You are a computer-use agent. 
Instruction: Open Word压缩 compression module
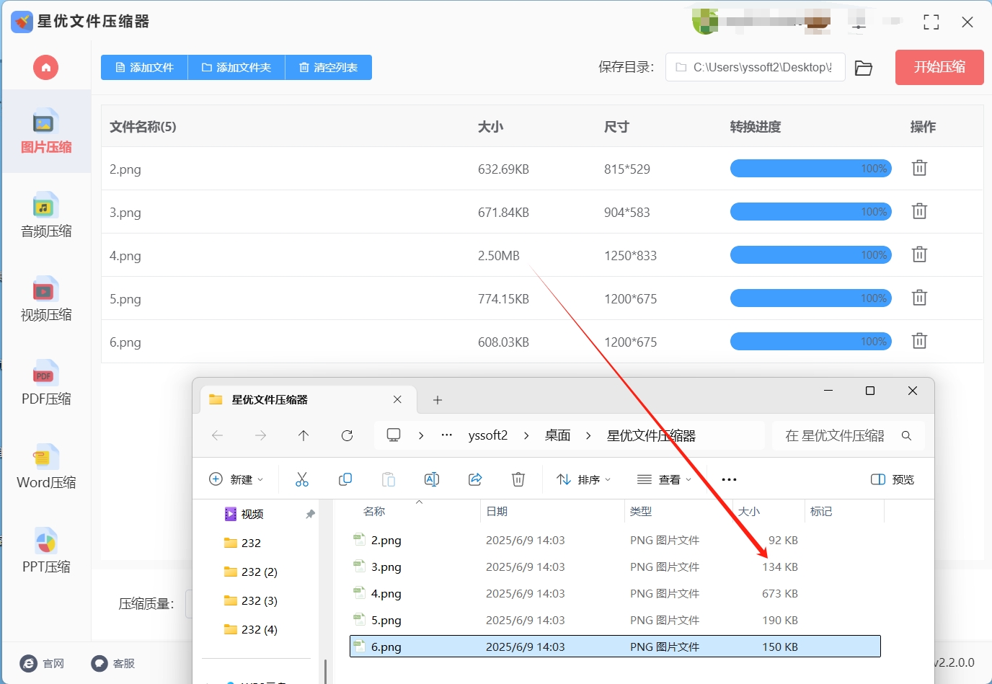coord(46,466)
